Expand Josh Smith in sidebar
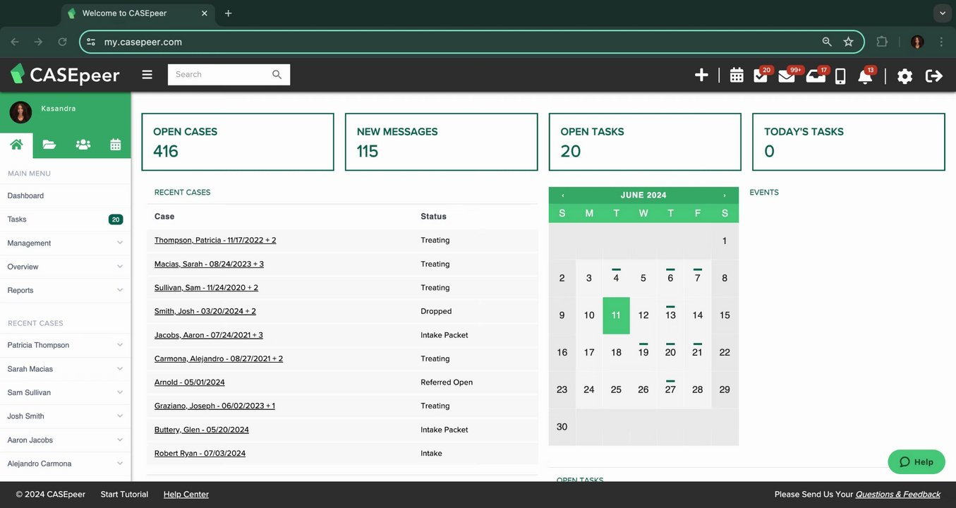The width and height of the screenshot is (956, 508). pos(65,416)
